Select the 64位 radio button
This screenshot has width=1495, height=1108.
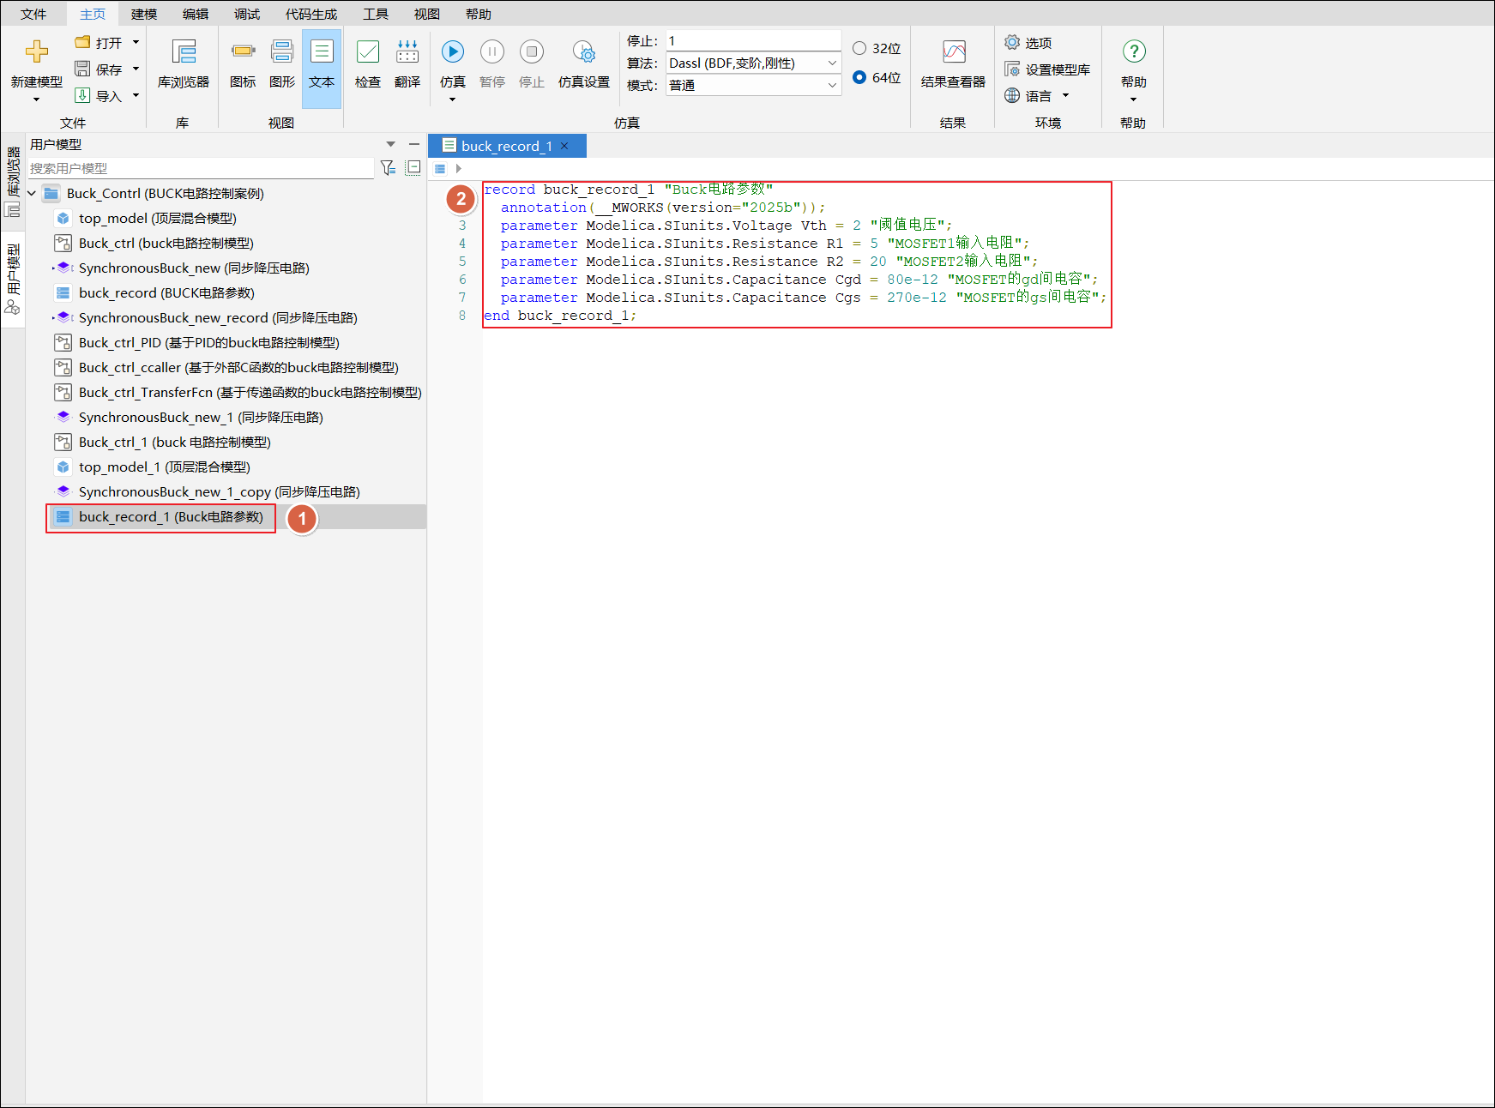coord(859,77)
